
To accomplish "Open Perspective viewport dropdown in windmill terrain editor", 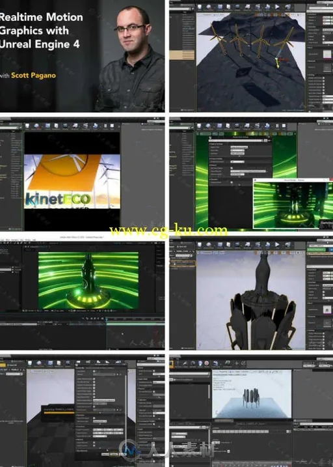I will click(x=209, y=15).
